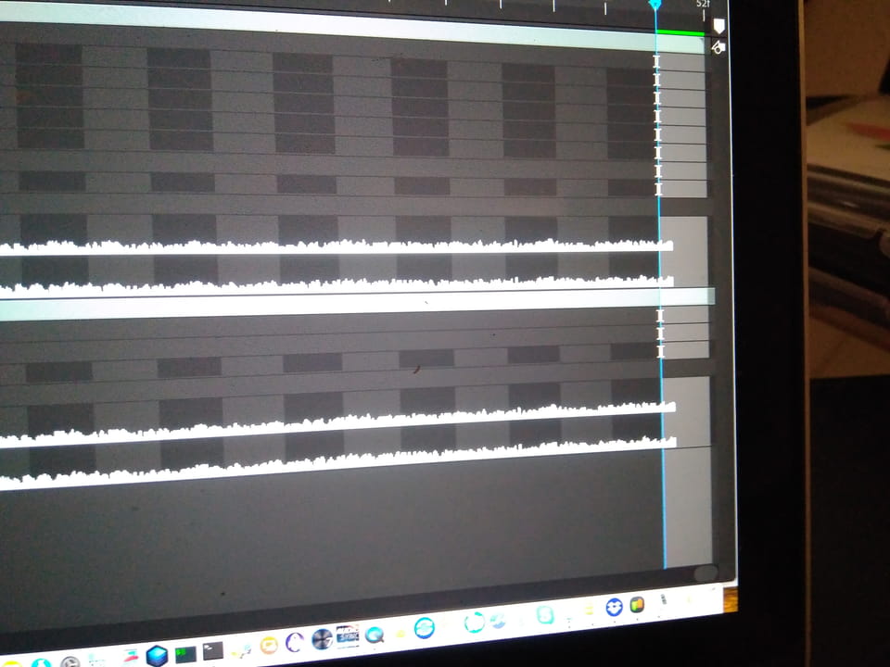Open the blue cube dock icon

[157, 656]
